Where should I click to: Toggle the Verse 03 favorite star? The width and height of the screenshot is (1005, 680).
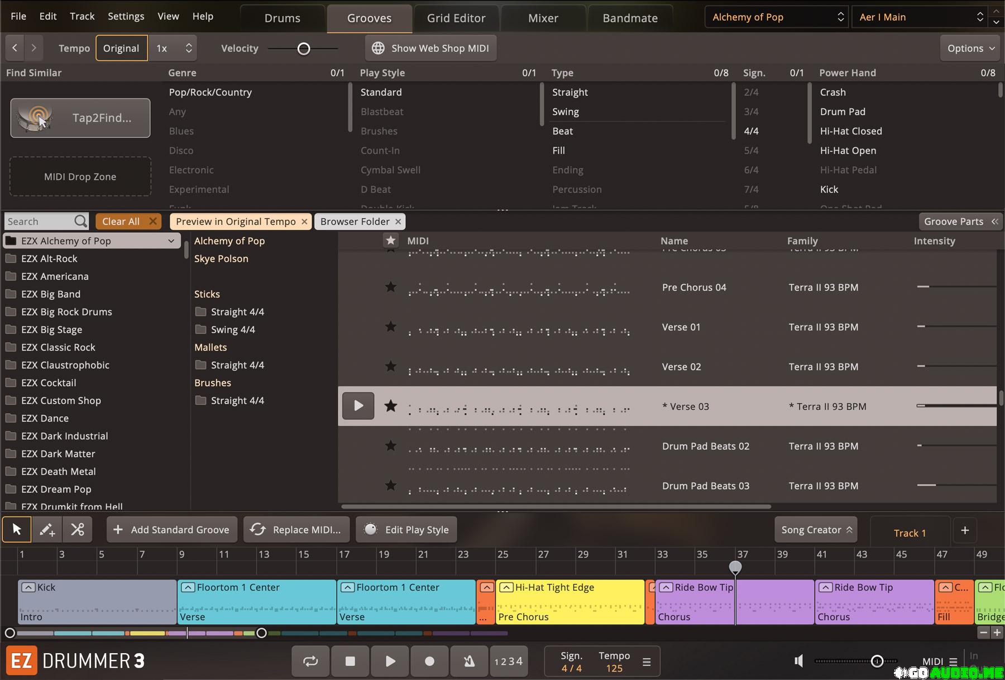[x=391, y=406]
